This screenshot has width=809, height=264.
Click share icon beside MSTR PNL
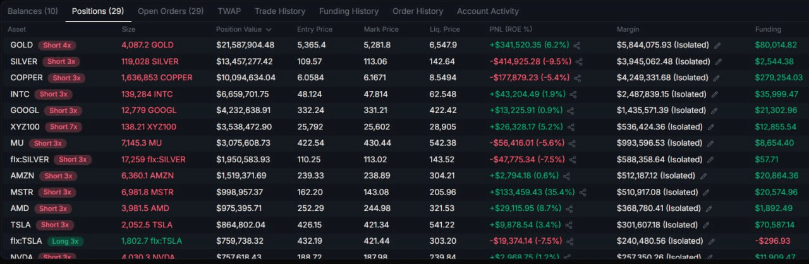(583, 192)
